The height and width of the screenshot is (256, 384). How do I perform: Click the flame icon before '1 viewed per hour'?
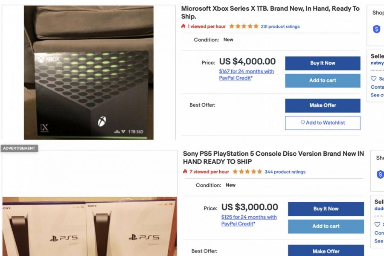(x=184, y=26)
